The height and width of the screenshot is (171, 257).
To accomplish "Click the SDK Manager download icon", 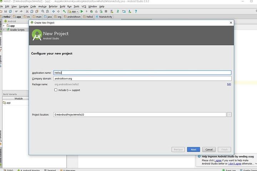I will point(130,11).
